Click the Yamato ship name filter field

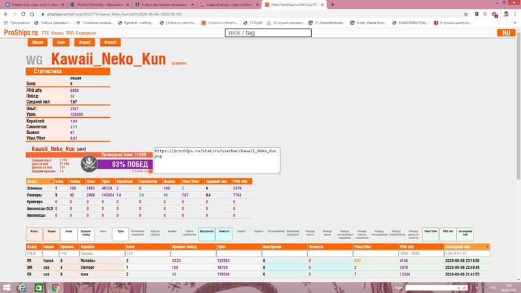[x=102, y=253]
